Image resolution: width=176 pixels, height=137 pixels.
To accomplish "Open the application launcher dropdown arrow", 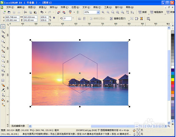I will click(x=74, y=12).
